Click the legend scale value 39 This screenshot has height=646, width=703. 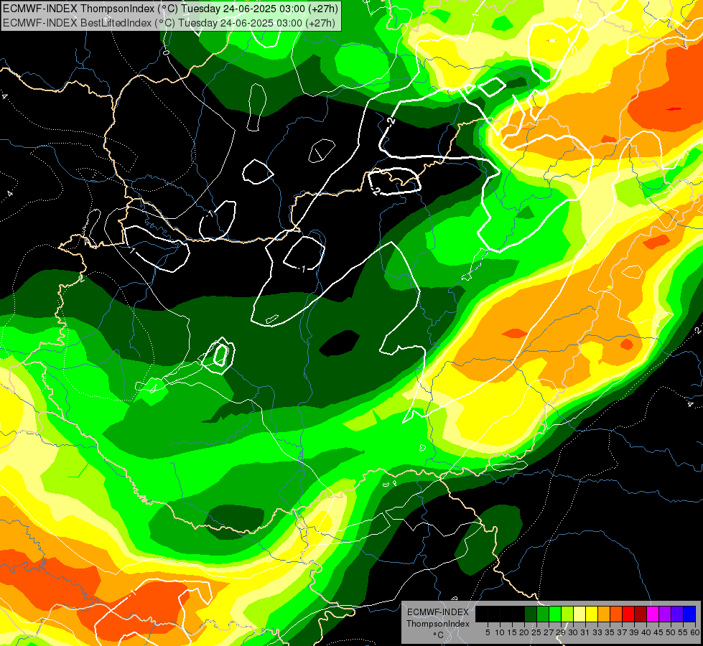pos(634,632)
